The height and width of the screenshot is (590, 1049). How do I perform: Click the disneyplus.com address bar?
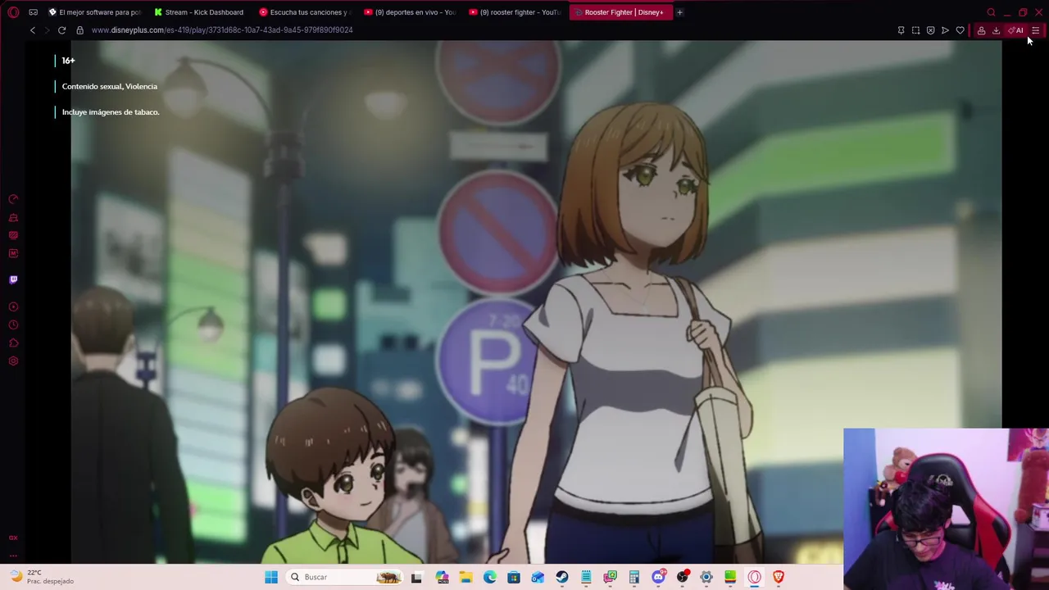[x=221, y=30]
